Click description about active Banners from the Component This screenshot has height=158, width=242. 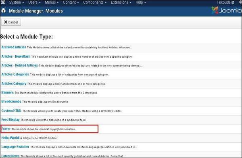tap(56, 93)
